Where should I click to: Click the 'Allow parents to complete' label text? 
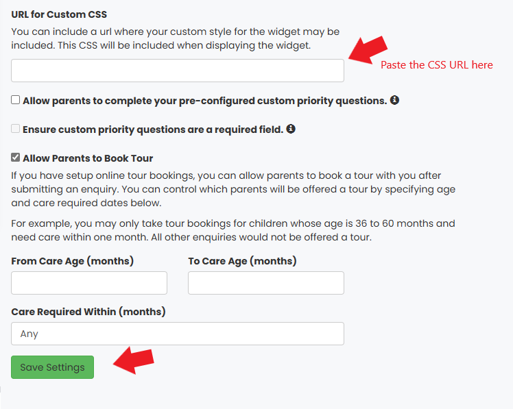tap(205, 101)
